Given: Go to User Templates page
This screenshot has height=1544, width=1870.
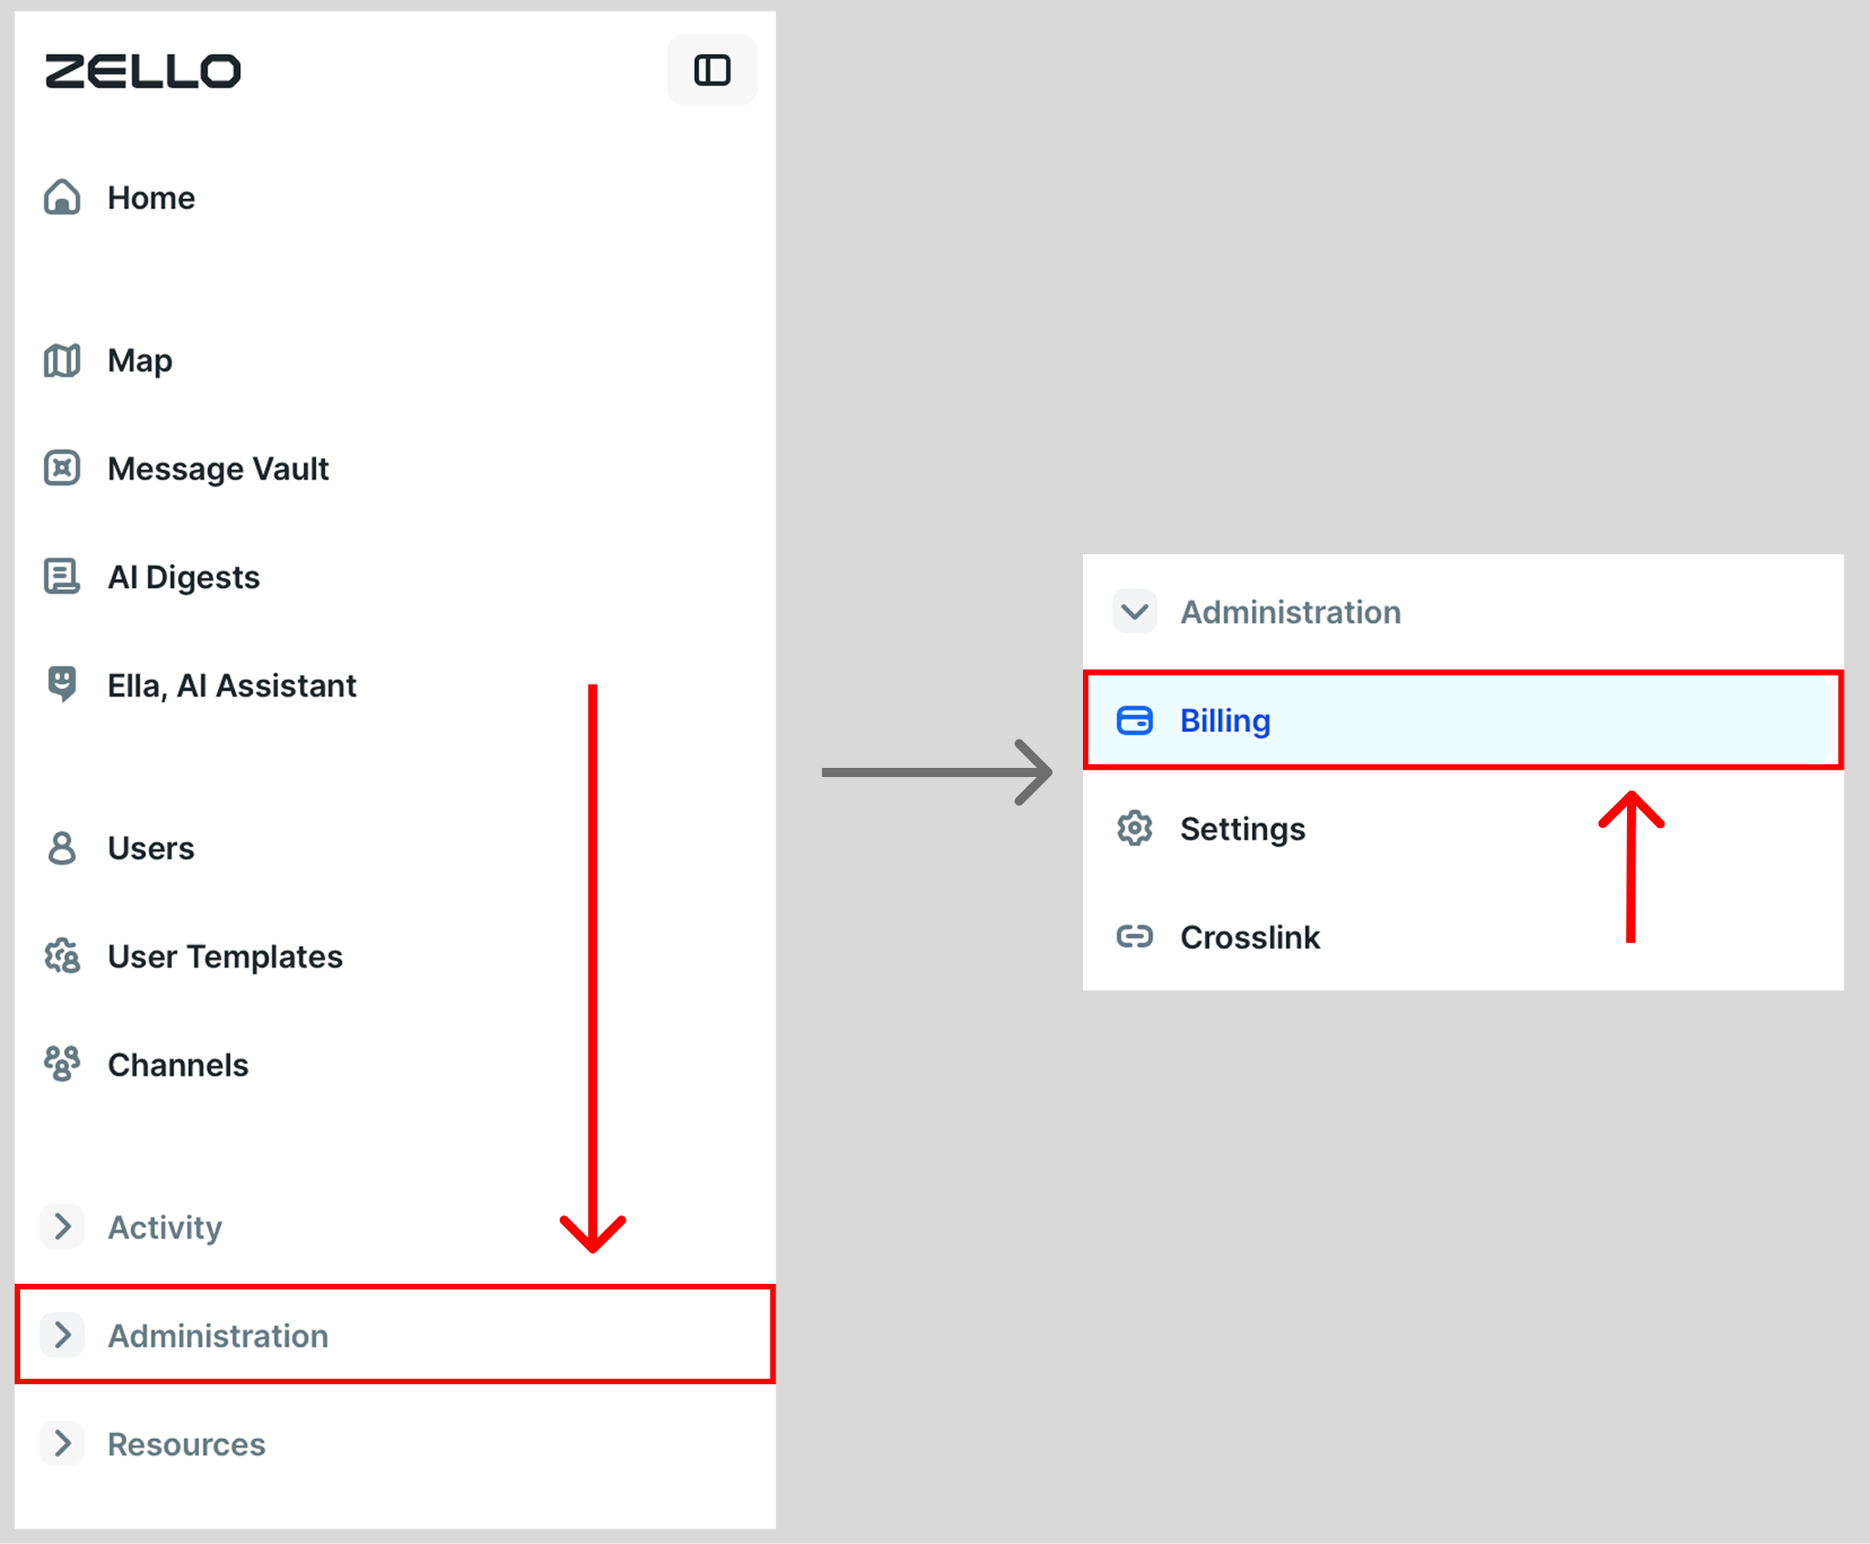Looking at the screenshot, I should [225, 956].
